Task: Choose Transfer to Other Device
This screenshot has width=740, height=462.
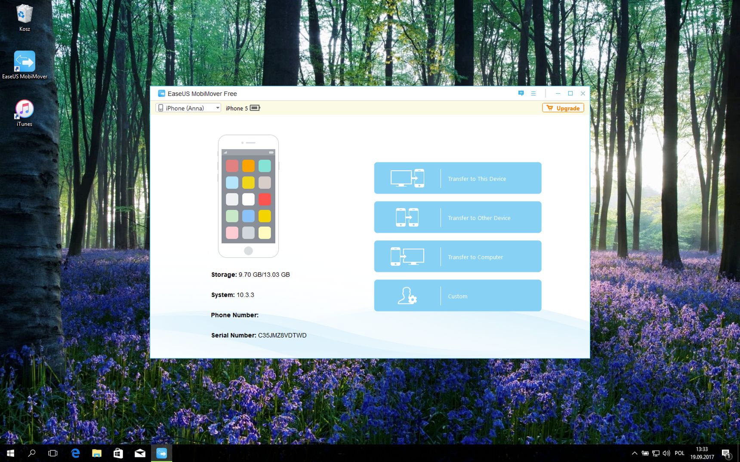Action: 458,217
